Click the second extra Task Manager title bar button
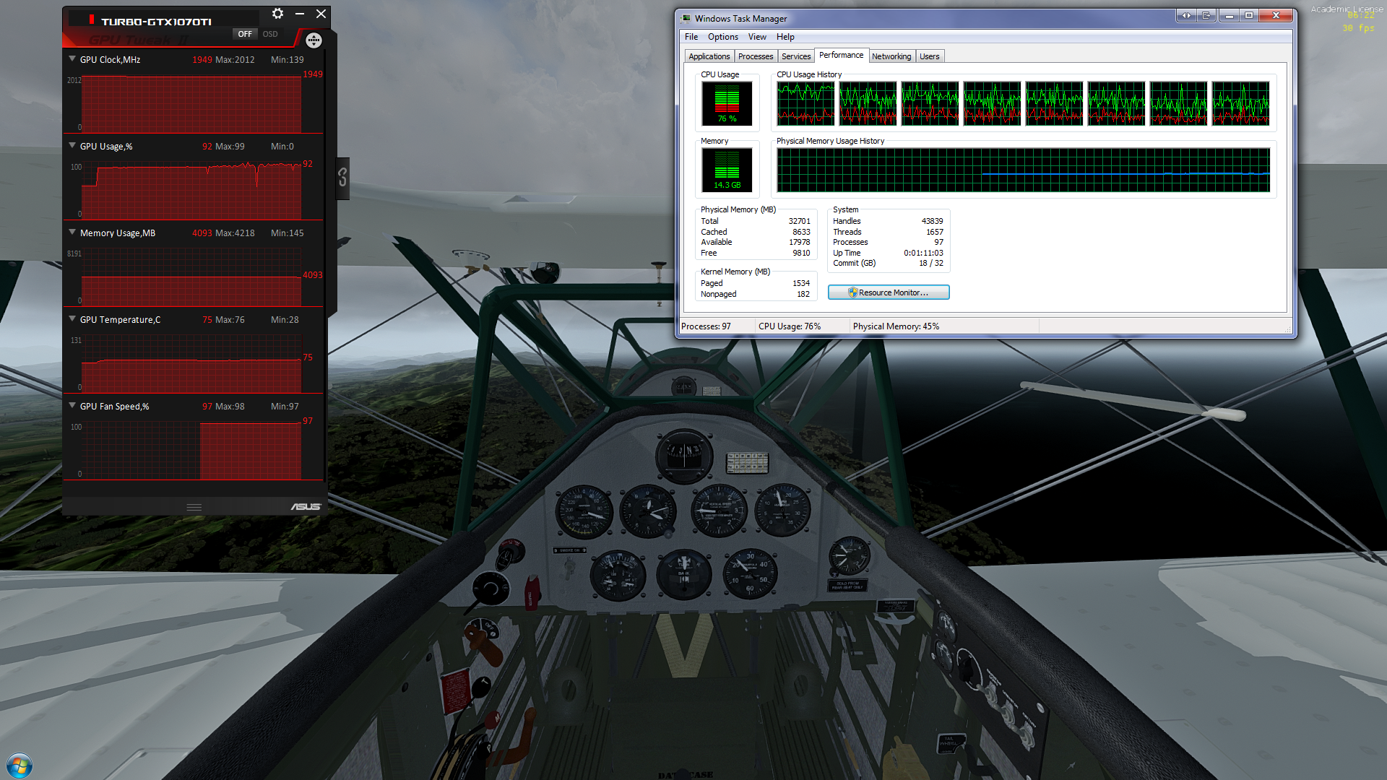1387x780 pixels. coord(1207,15)
